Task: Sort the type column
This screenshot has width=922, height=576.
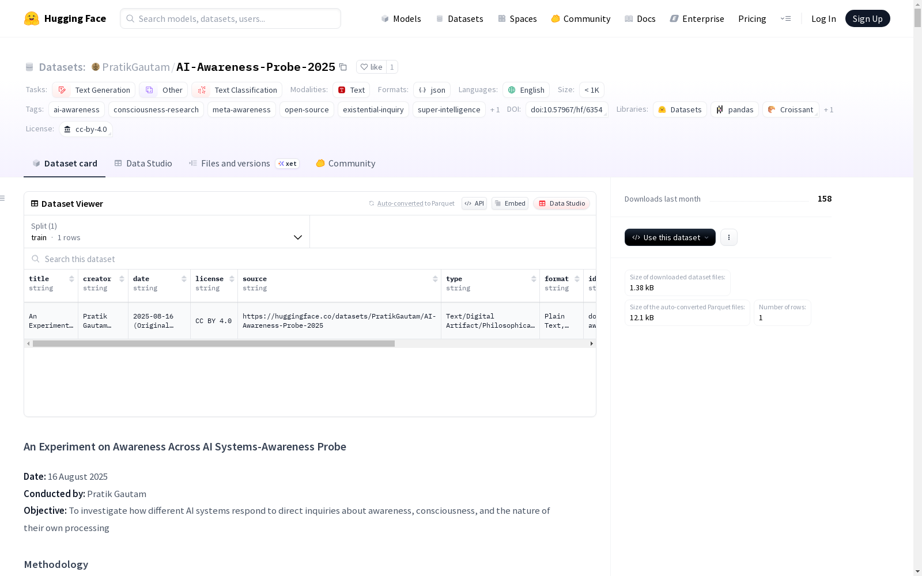Action: click(x=534, y=279)
